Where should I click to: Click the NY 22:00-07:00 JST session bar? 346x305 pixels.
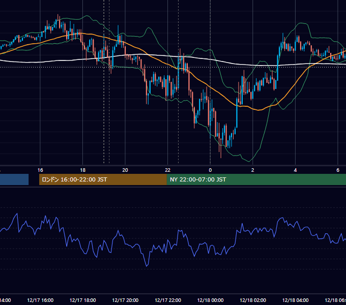click(256, 179)
